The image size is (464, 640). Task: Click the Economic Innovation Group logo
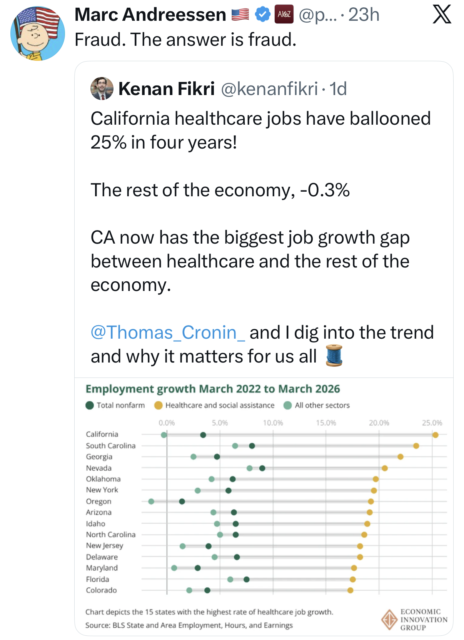pyautogui.click(x=414, y=619)
